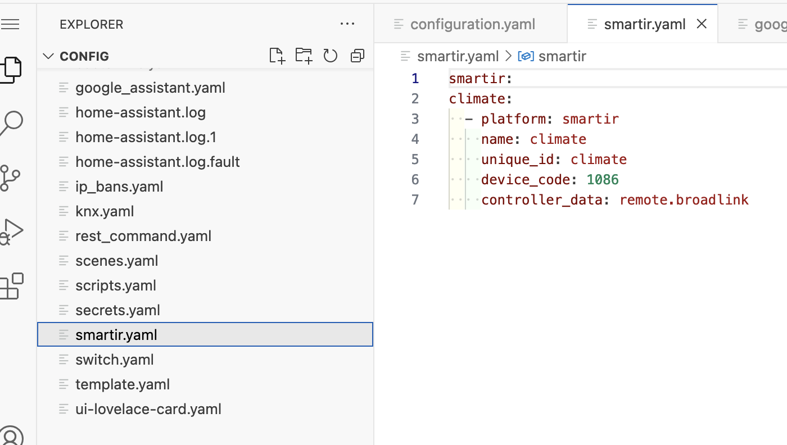Open the Accounts menu icon

[x=10, y=436]
